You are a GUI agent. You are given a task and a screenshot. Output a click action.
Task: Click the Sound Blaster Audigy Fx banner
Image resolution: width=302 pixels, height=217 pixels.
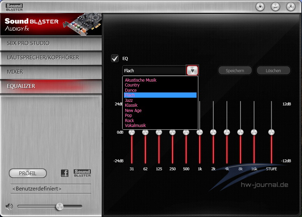(51, 24)
